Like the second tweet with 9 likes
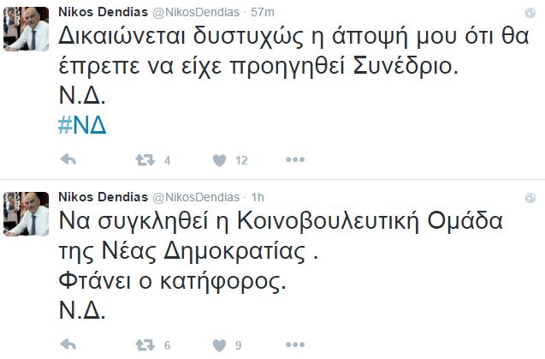The height and width of the screenshot is (359, 545). [218, 344]
